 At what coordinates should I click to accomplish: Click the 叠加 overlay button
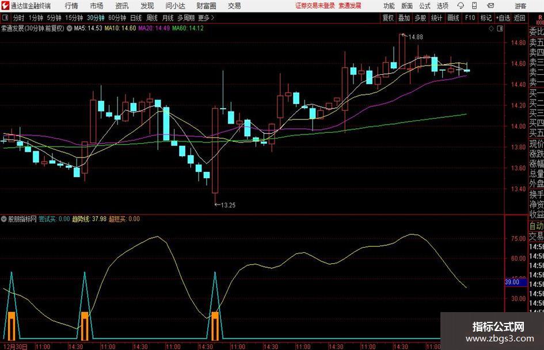404,18
